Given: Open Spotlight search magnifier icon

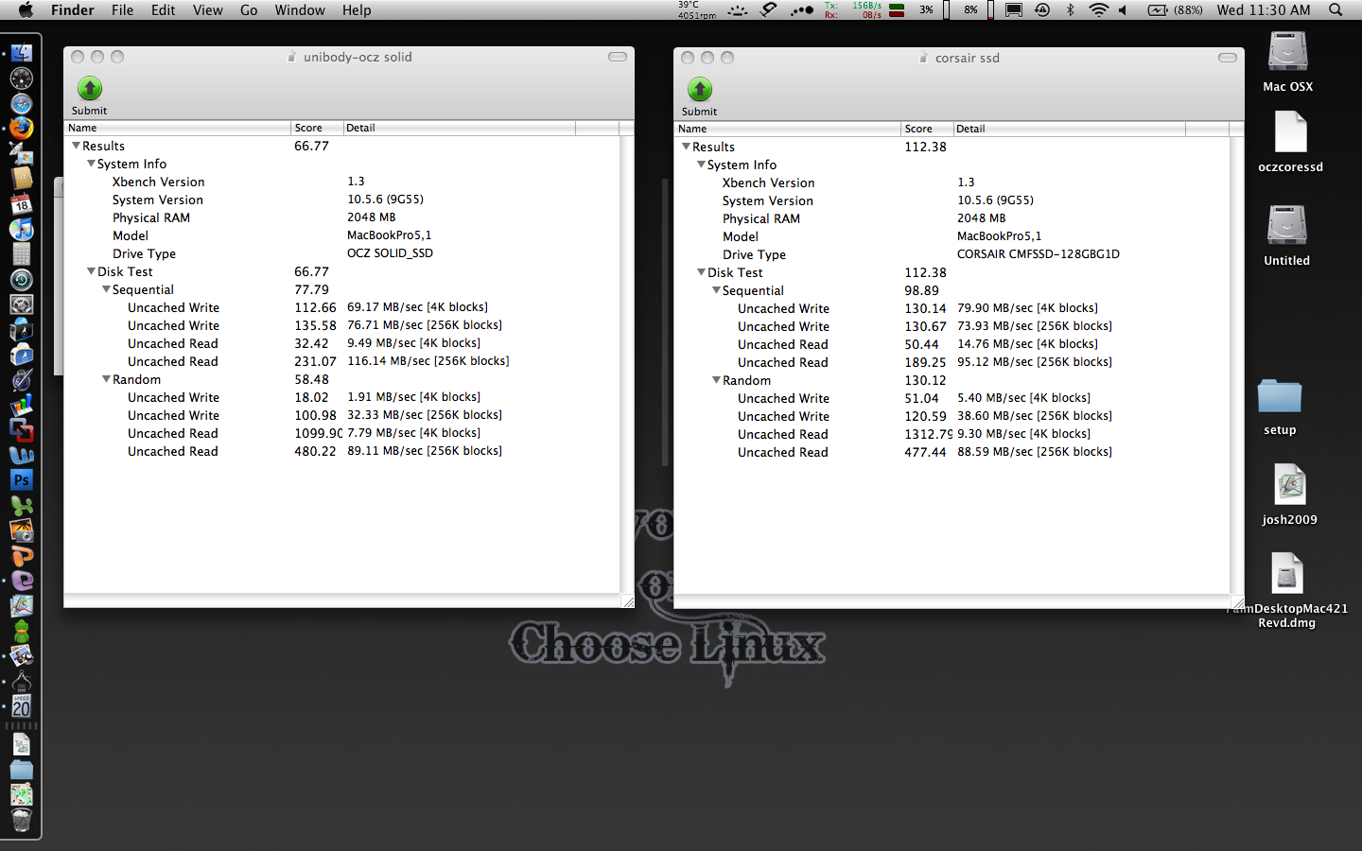Looking at the screenshot, I should point(1336,10).
